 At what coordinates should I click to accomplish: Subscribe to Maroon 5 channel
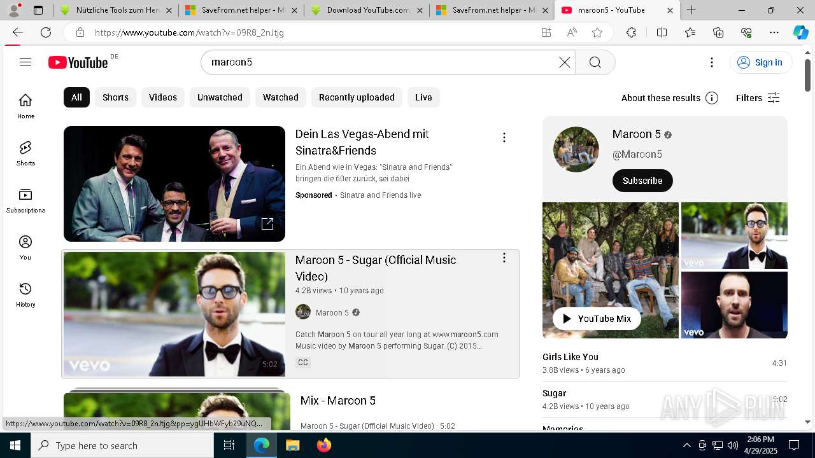click(x=642, y=181)
